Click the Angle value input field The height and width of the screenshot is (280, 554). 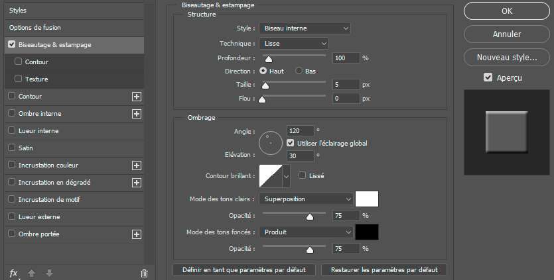click(x=301, y=130)
